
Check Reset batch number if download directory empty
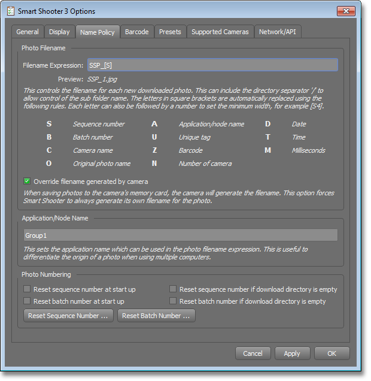(173, 301)
